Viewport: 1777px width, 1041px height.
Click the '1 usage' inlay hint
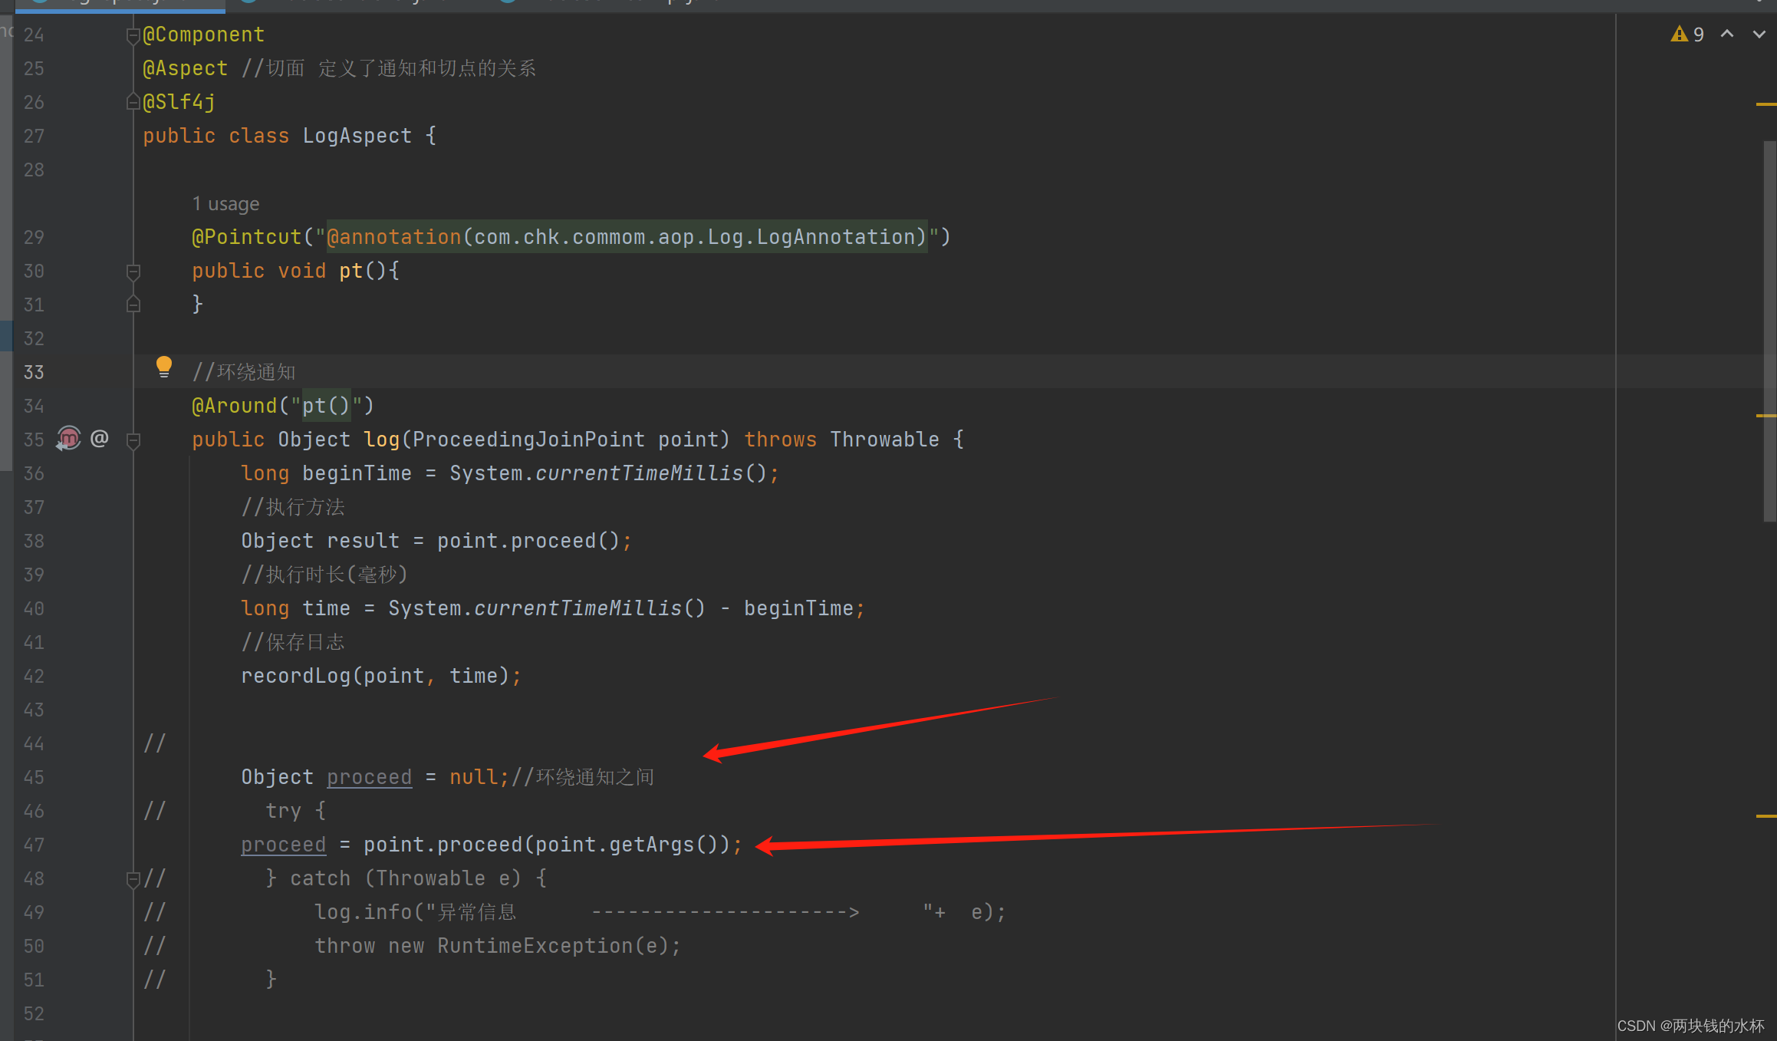pyautogui.click(x=225, y=204)
